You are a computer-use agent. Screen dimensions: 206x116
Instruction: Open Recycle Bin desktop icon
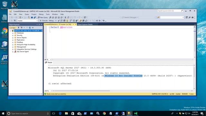click(x=5, y=5)
